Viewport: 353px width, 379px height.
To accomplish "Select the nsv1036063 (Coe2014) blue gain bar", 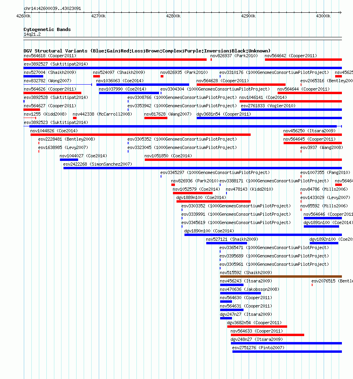I will [x=143, y=85].
